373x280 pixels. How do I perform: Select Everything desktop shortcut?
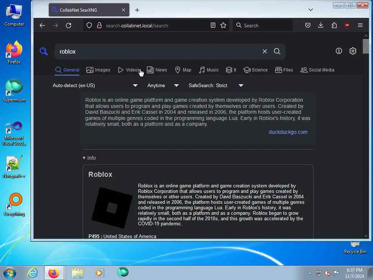coord(14,204)
